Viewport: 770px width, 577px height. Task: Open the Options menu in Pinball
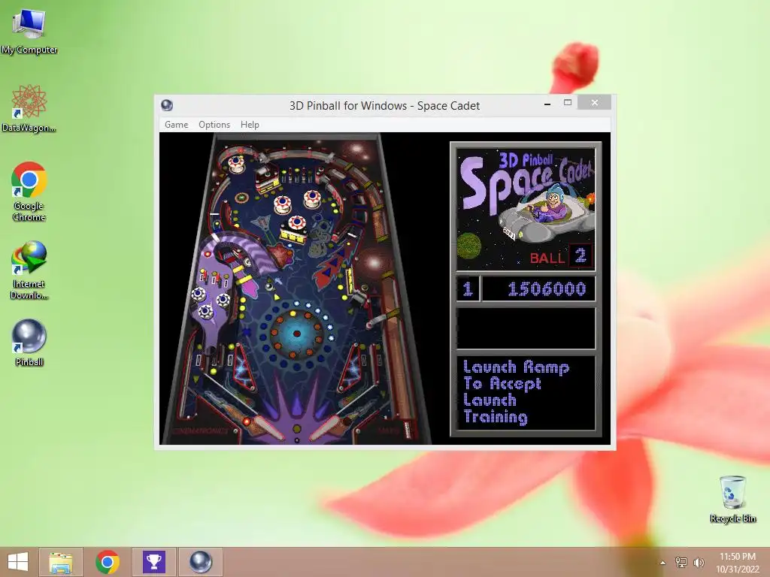tap(214, 125)
